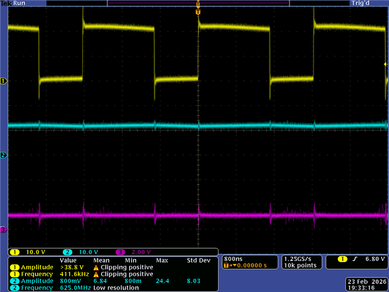The width and height of the screenshot is (389, 292).
Task: Click the channel 3 ground marker on the left edge
Action: tap(4, 230)
